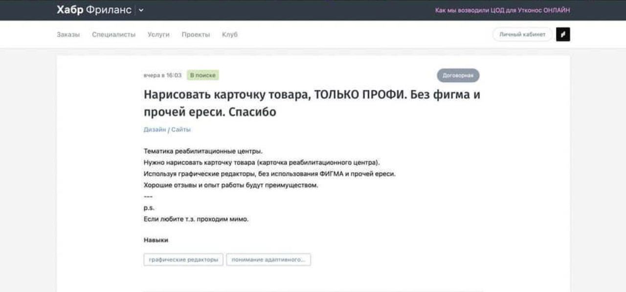Select the понимание адаптивного skill tag
This screenshot has width=626, height=292.
click(268, 260)
